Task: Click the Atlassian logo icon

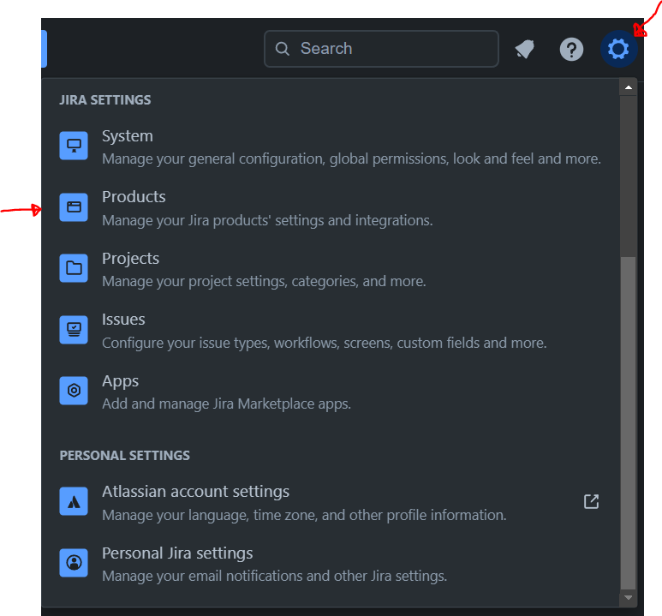Action: click(74, 501)
